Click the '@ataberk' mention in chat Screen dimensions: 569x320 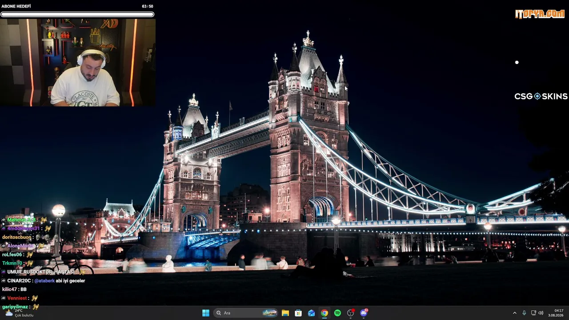[44, 281]
